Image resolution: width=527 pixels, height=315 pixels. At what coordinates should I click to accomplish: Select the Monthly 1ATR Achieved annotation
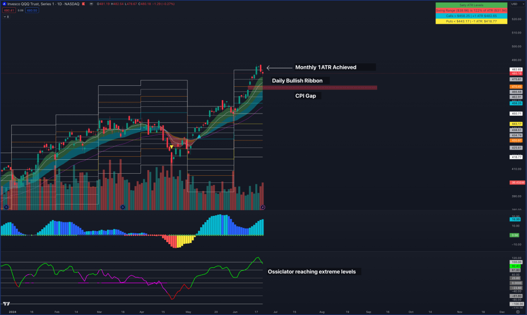point(325,67)
